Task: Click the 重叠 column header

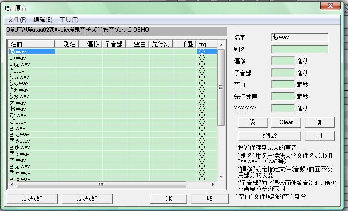Action: [185, 44]
